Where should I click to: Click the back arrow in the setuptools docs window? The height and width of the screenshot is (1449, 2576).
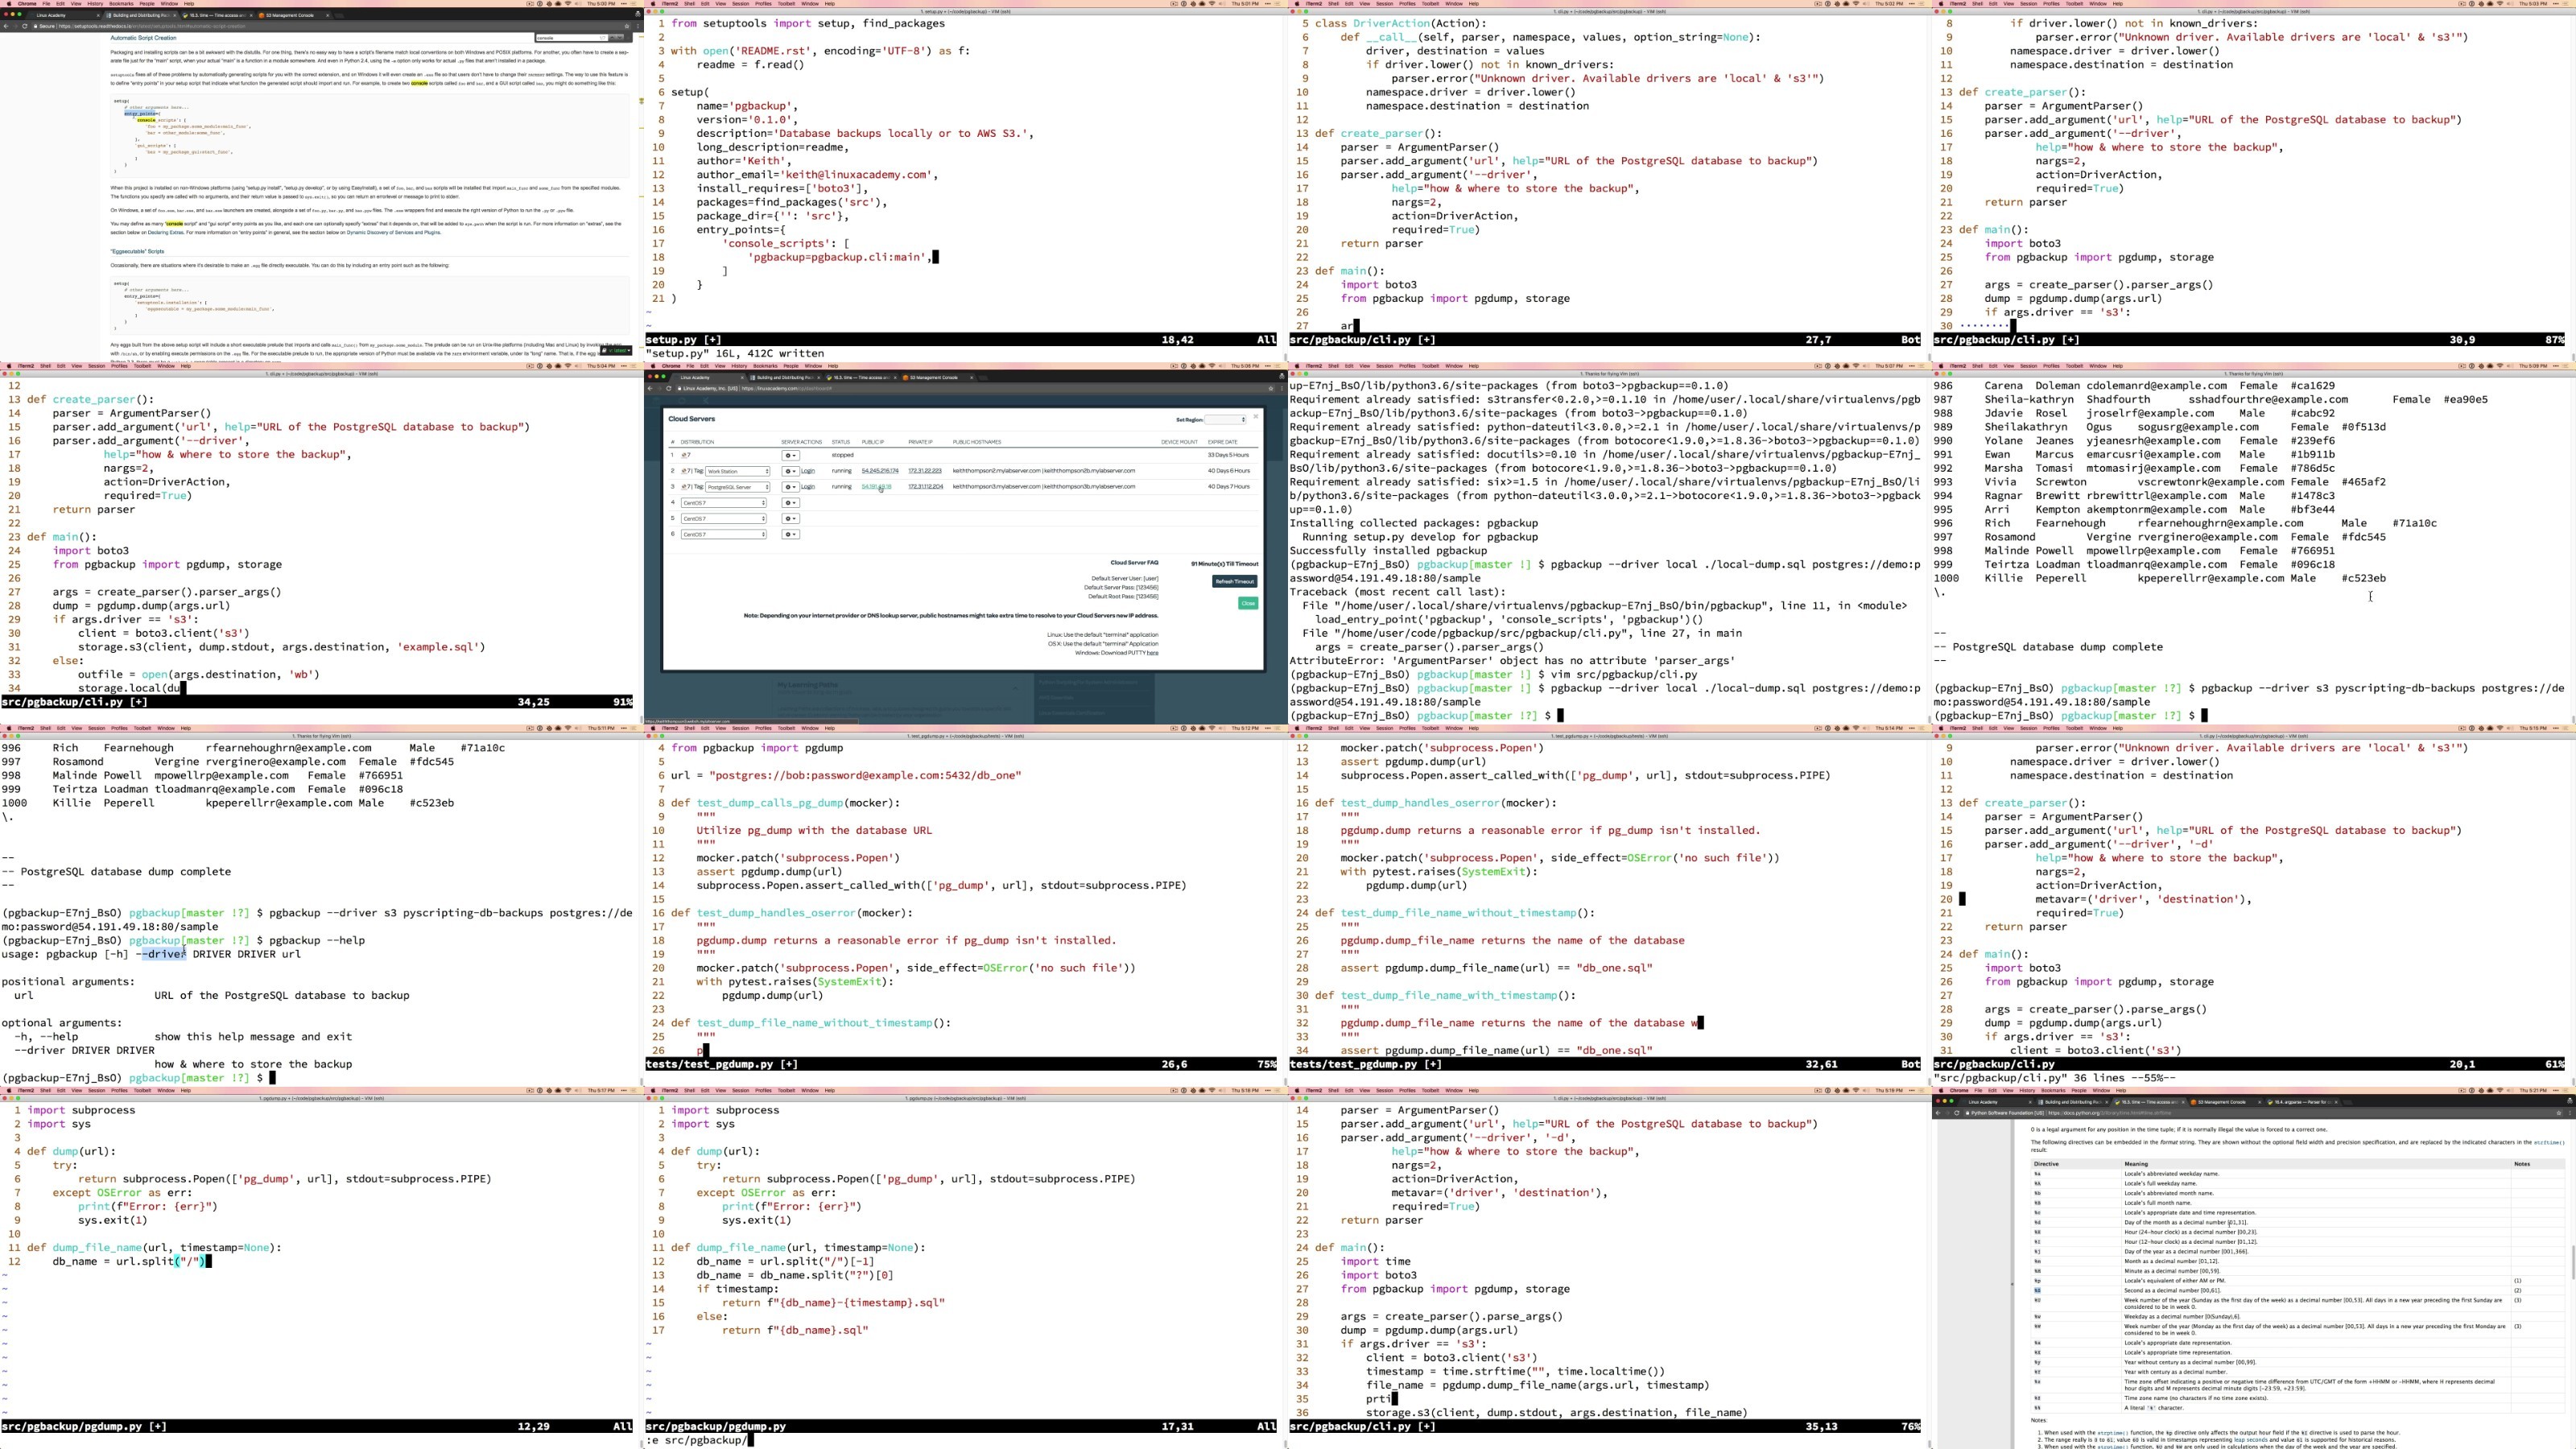pyautogui.click(x=7, y=26)
